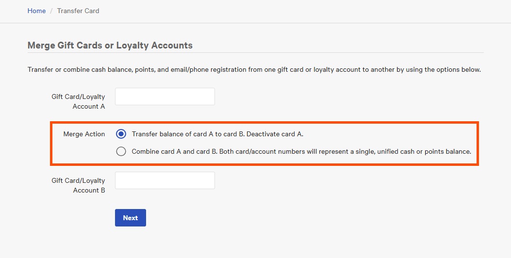Focus the Gift Card/Loyalty Account B field
Viewport: 511px width, 258px height.
(x=165, y=180)
